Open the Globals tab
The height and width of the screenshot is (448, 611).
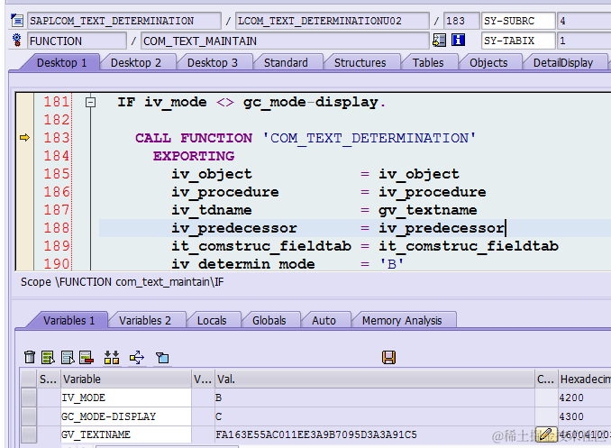tap(269, 321)
